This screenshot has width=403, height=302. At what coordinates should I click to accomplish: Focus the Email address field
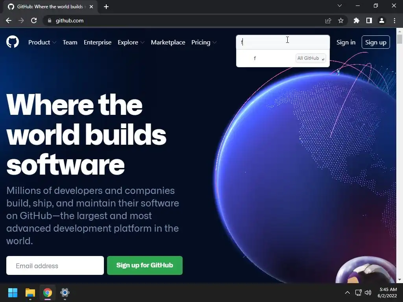(55, 265)
